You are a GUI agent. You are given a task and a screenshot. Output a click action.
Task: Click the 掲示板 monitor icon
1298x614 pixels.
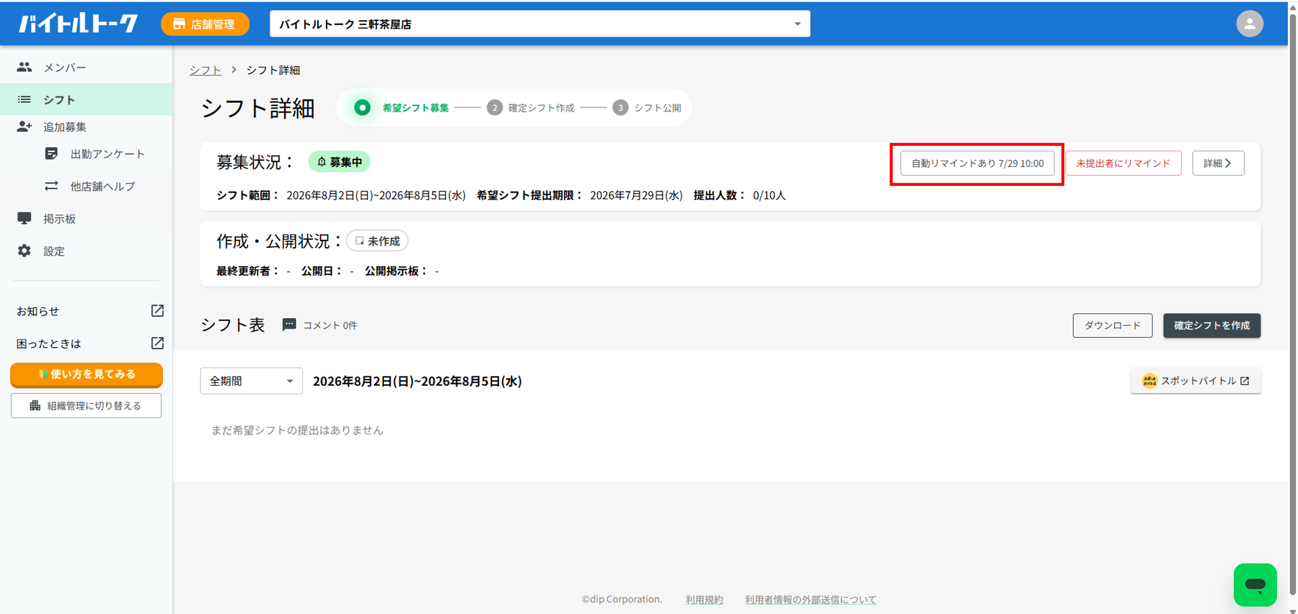coord(24,218)
